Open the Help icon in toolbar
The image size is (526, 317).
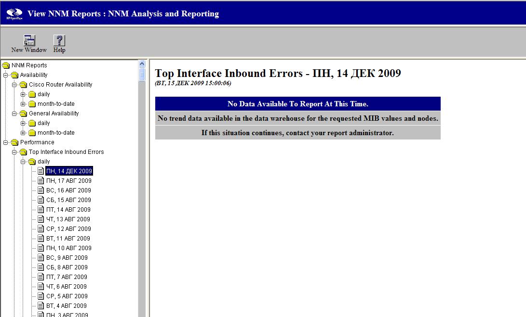point(59,41)
